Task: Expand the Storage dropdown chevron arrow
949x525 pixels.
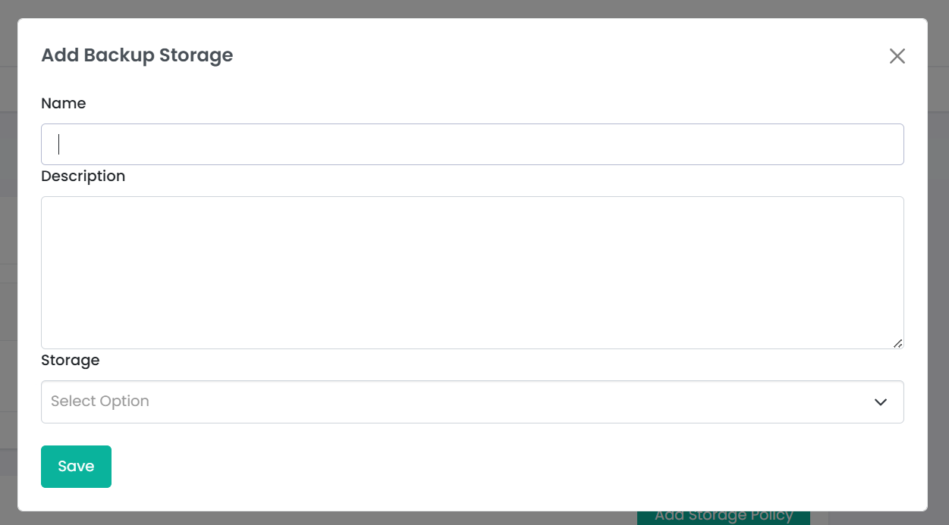Action: (x=880, y=402)
